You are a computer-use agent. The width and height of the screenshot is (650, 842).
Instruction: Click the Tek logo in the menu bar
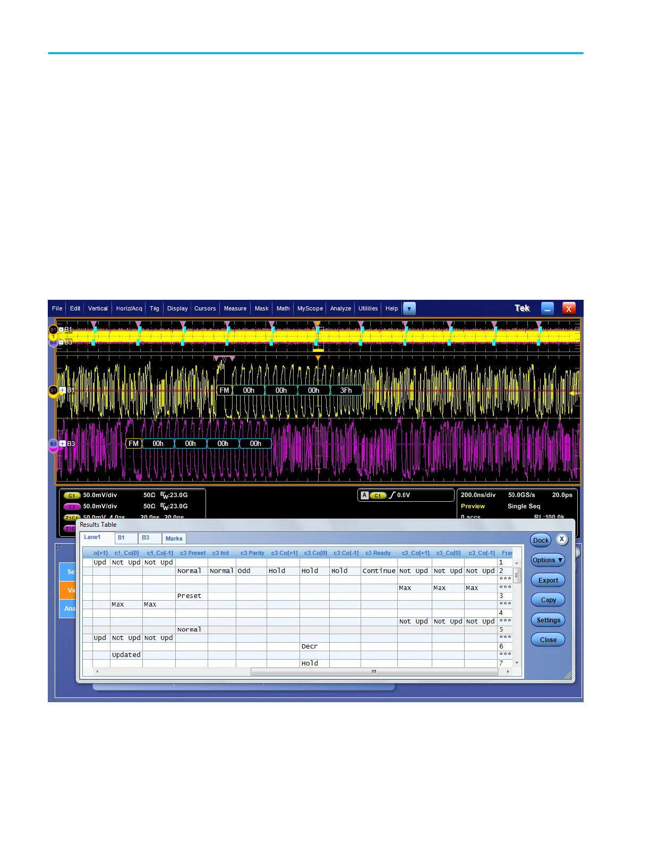point(522,308)
